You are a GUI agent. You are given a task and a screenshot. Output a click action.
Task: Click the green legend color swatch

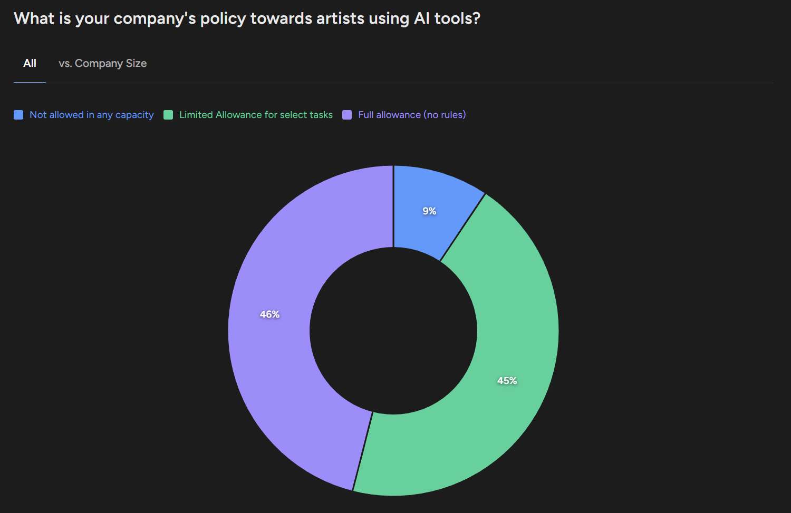pos(168,114)
